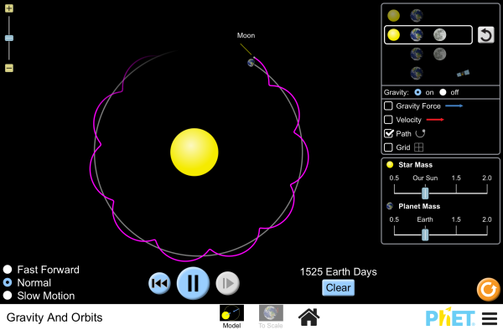This screenshot has width=503, height=330.
Task: Select Normal speed
Action: pyautogui.click(x=8, y=282)
